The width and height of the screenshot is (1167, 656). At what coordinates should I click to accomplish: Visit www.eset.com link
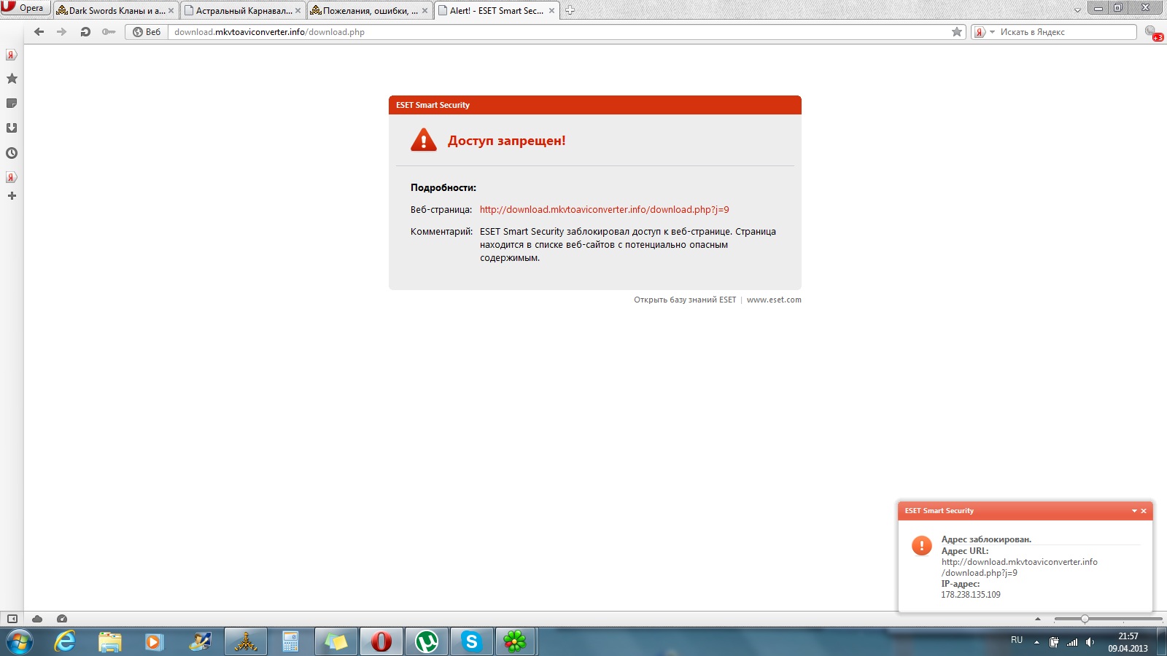tap(774, 300)
